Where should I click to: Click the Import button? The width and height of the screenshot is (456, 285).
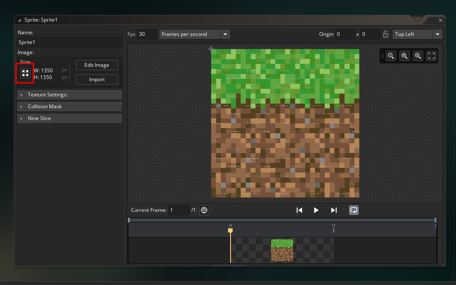(x=97, y=79)
